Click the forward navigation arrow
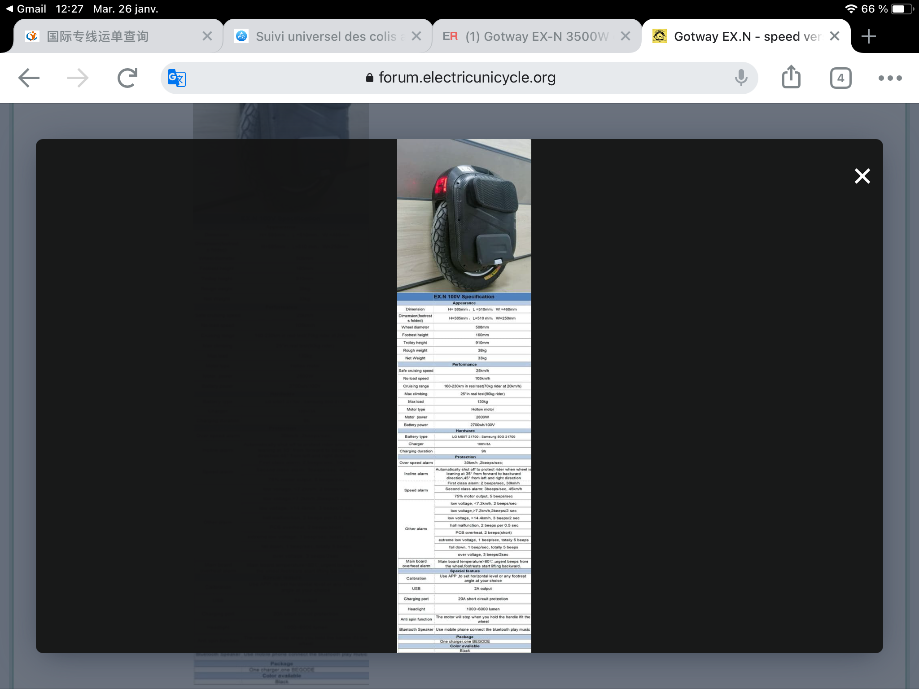The width and height of the screenshot is (919, 689). (x=78, y=78)
